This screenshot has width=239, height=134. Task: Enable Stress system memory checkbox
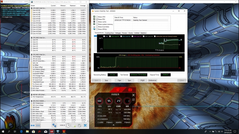[x=97, y=24]
